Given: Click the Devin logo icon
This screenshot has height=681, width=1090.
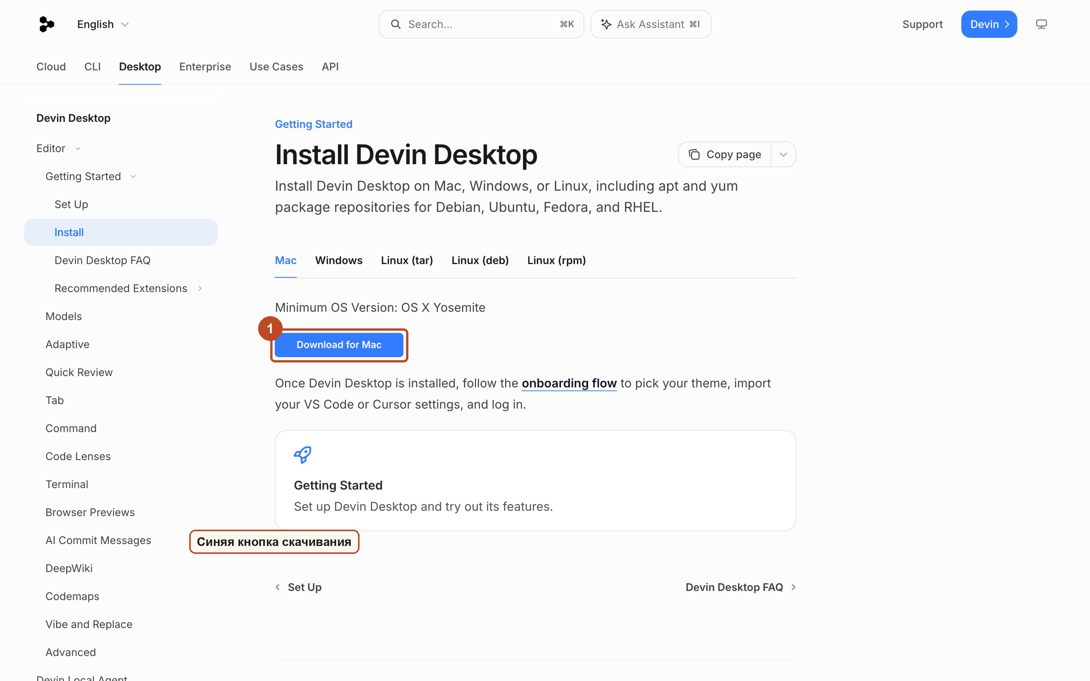Looking at the screenshot, I should [47, 24].
